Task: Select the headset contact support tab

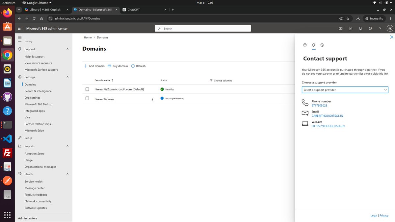Action: 314,45
